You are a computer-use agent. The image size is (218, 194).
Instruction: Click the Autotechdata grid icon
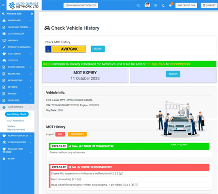[4, 34]
